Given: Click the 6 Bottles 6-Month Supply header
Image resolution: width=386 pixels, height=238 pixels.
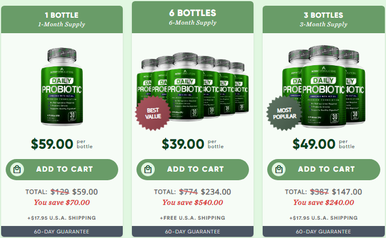Looking at the screenshot, I should (193, 17).
